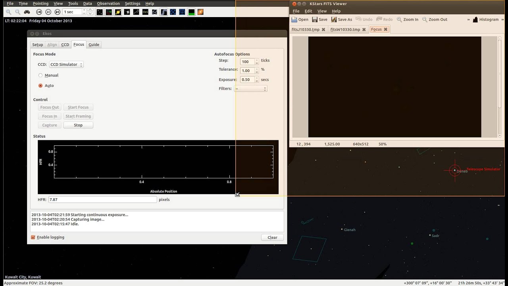
Task: Open FITS Viewer Edit menu
Action: (x=308, y=11)
